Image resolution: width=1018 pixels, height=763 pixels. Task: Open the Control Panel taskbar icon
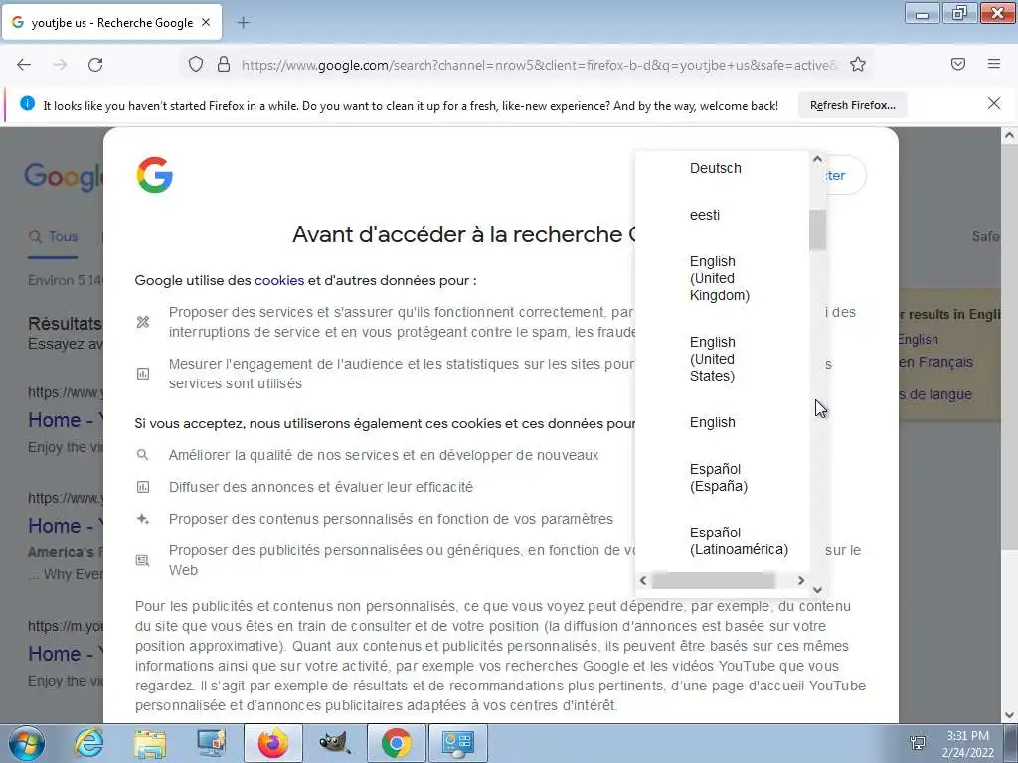[x=457, y=743]
